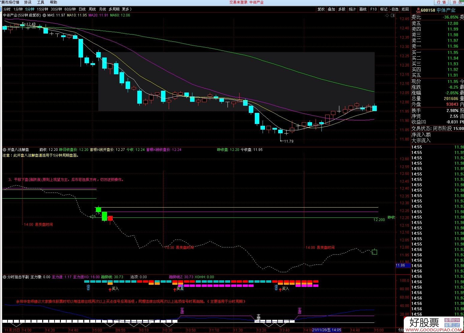Open the 帮助 menu
Image resolution: width=464 pixels, height=333 pixels.
(x=53, y=2)
